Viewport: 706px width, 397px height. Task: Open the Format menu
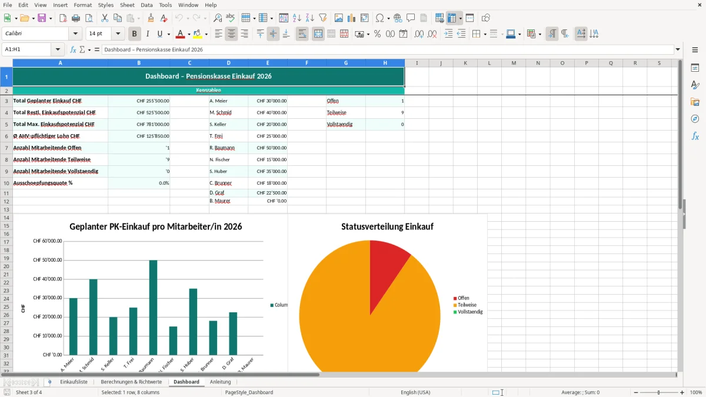[x=82, y=5]
